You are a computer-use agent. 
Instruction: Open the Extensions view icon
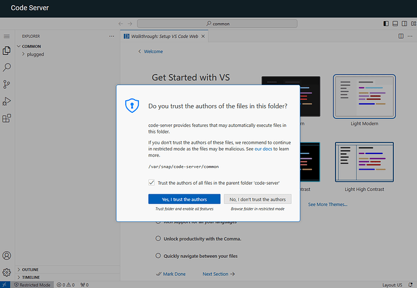click(7, 118)
